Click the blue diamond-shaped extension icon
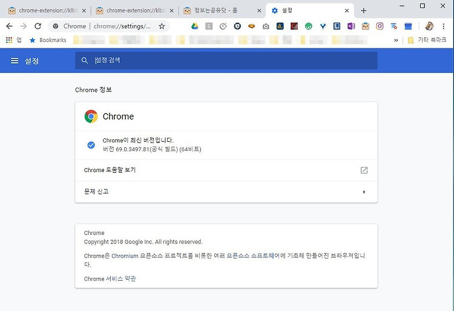This screenshot has height=311, width=454. 323,27
